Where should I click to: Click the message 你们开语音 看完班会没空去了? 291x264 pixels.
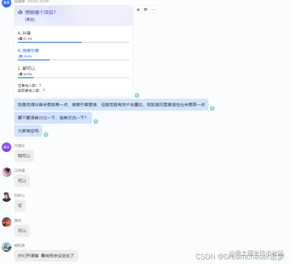(x=46, y=256)
